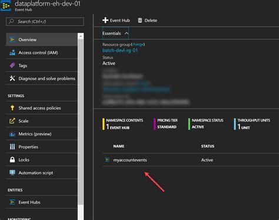Open Event Hubs under Entities

pos(42,202)
